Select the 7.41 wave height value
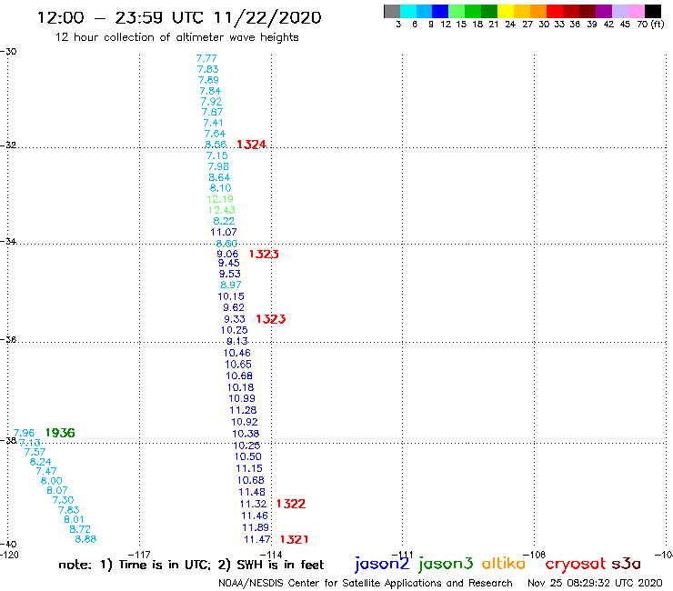Screen dimensions: 673x591 213,123
